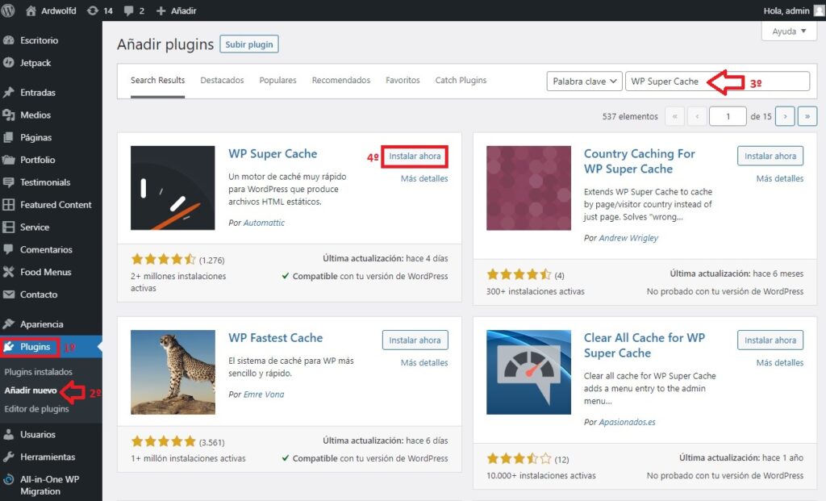The image size is (826, 501).
Task: Switch to the Search Results tab
Action: point(157,80)
